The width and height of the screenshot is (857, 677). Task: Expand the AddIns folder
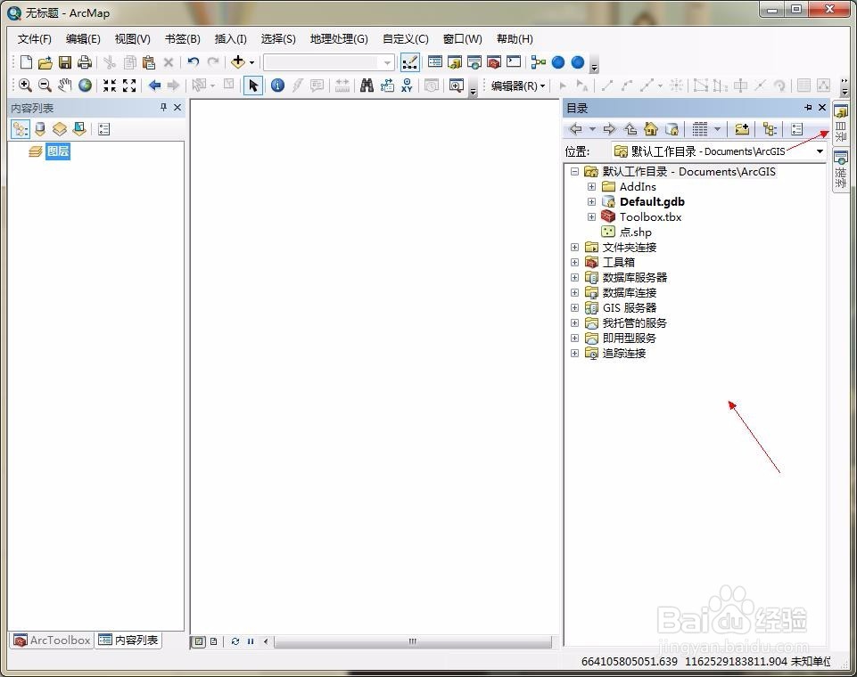click(591, 187)
